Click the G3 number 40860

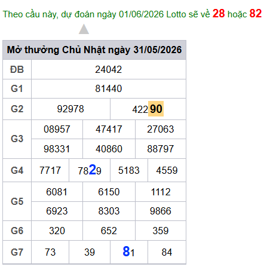(x=109, y=149)
